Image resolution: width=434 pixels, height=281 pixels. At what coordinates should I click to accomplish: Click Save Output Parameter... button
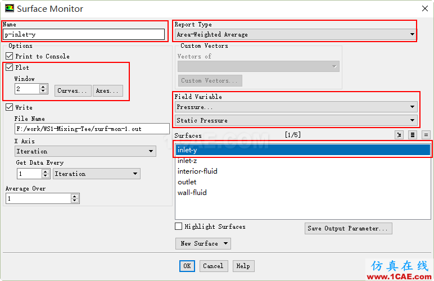pyautogui.click(x=348, y=228)
